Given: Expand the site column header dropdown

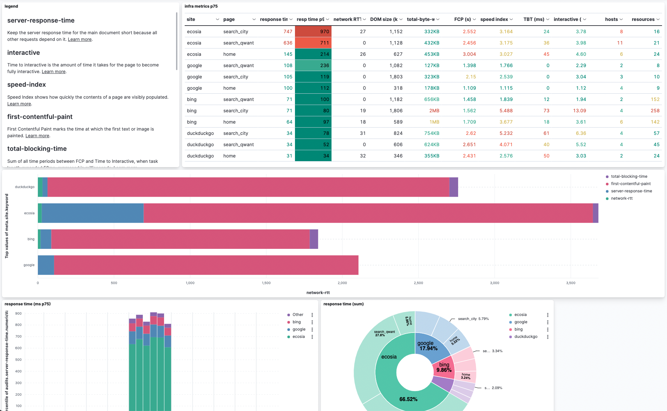Looking at the screenshot, I should click(218, 19).
